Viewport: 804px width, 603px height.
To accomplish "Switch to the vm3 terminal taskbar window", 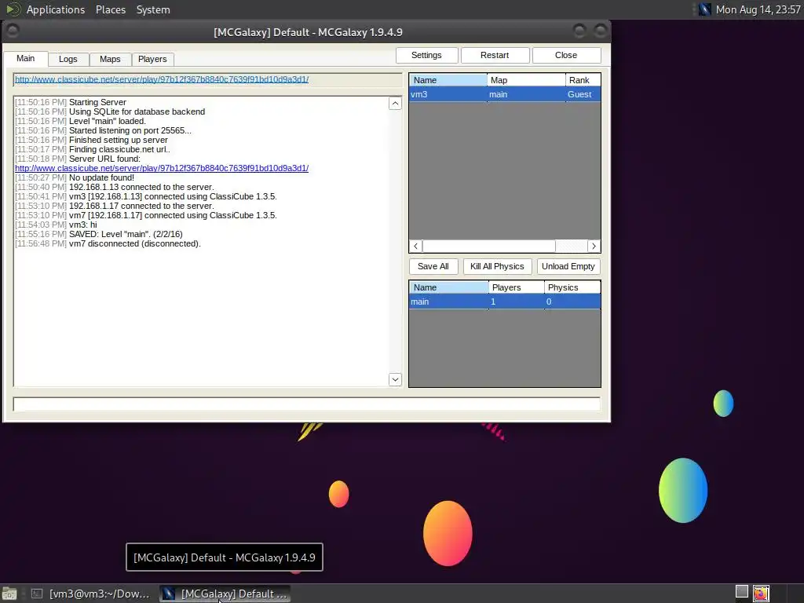I will pos(91,594).
